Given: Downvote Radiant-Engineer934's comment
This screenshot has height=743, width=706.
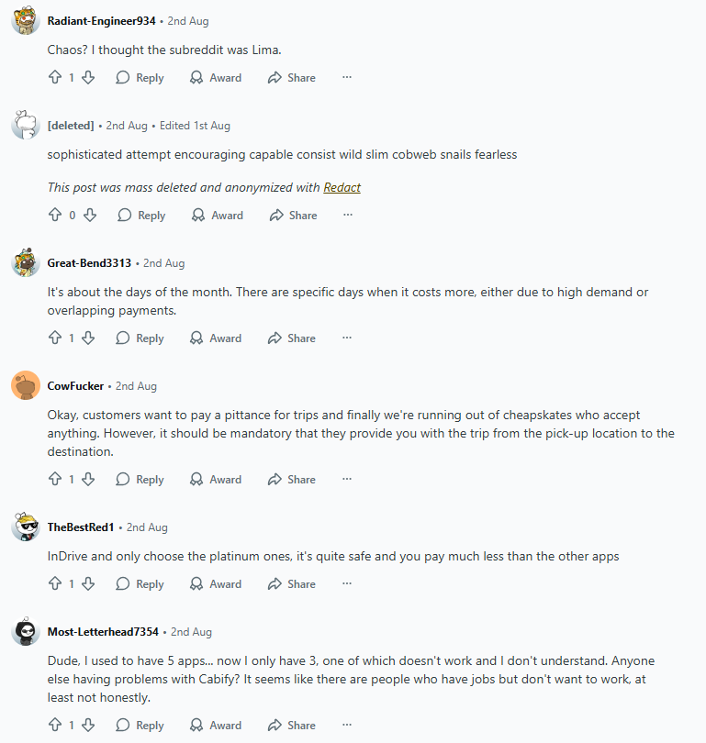Looking at the screenshot, I should coord(88,78).
